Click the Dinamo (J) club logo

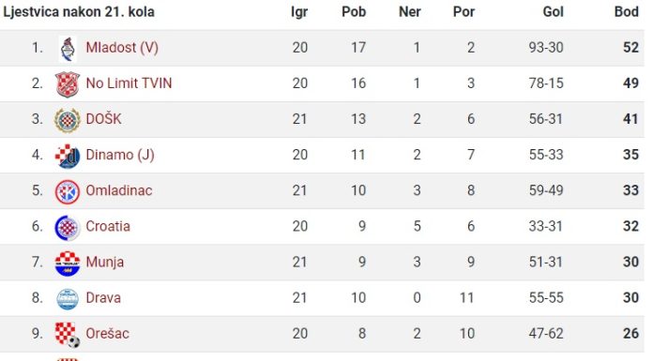point(68,157)
